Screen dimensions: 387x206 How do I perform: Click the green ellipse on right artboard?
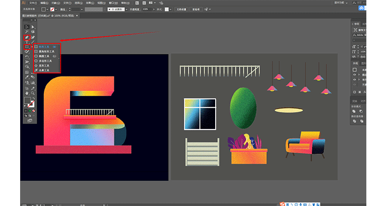(243, 107)
